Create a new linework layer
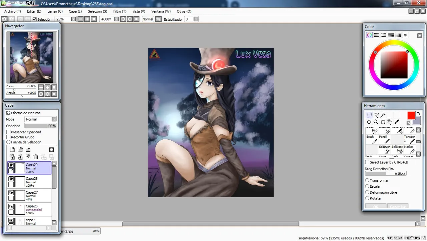This screenshot has width=427, height=241. point(20,150)
